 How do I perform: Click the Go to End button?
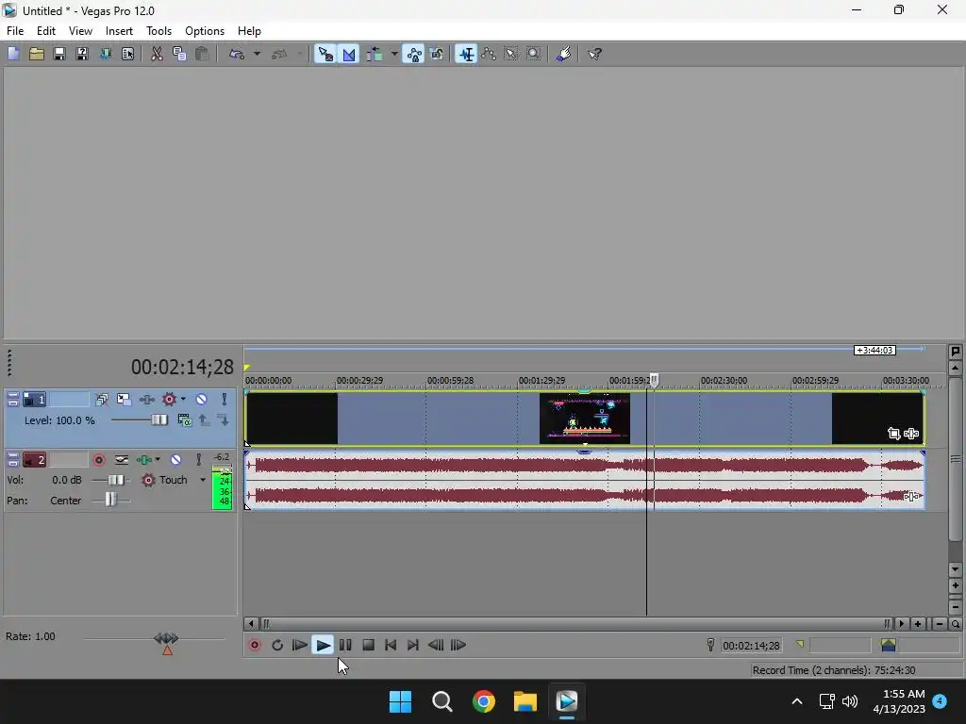(413, 645)
